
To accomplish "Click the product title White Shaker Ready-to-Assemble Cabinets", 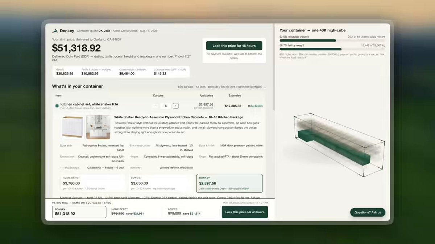I will pyautogui.click(x=179, y=117).
